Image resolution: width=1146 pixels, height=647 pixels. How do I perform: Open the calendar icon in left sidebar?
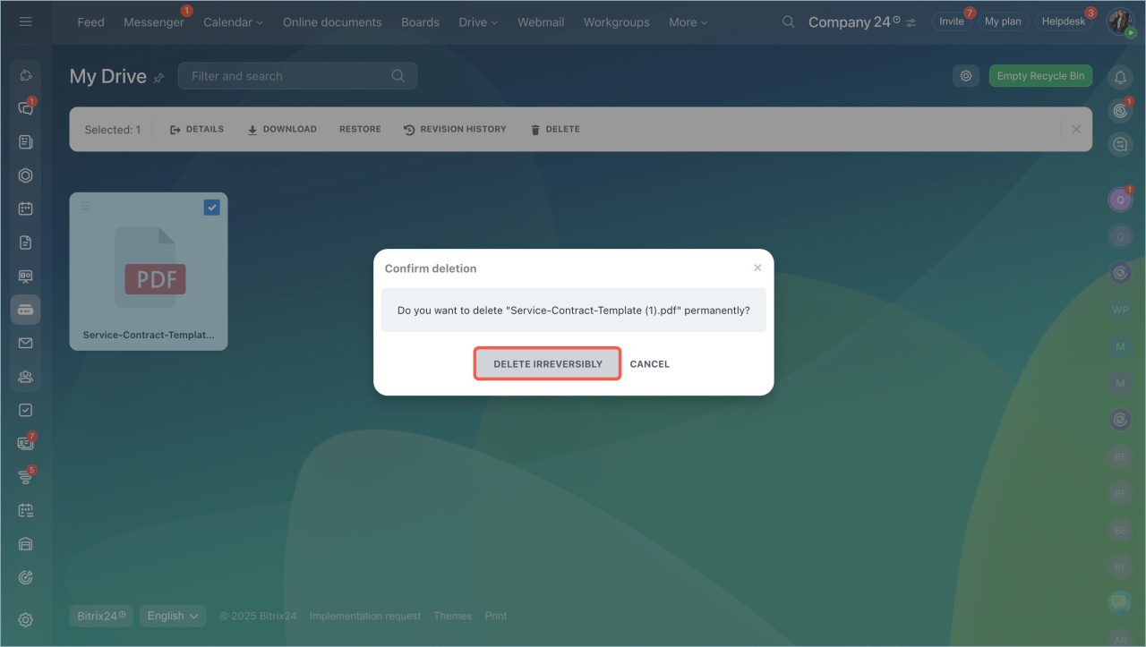(x=25, y=209)
